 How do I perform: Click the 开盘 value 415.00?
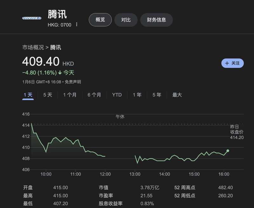click(x=61, y=187)
